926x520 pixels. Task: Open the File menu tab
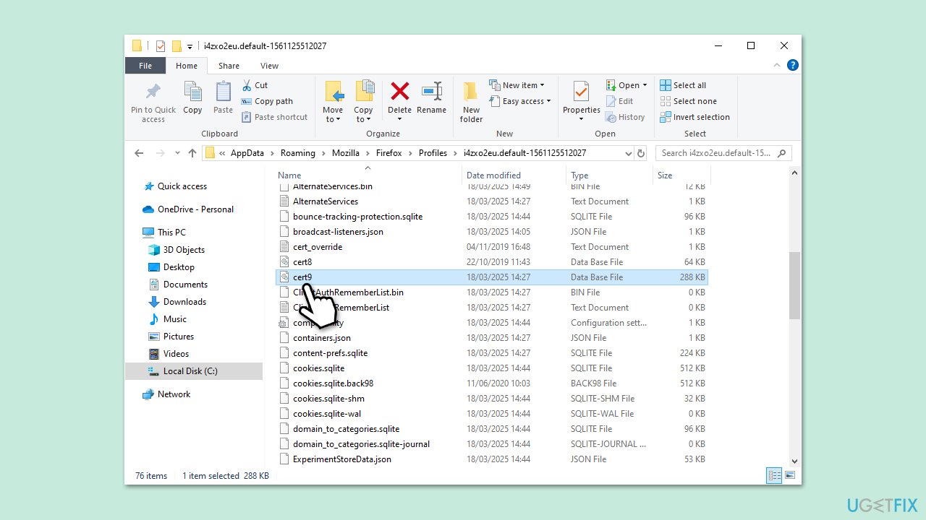pyautogui.click(x=145, y=66)
